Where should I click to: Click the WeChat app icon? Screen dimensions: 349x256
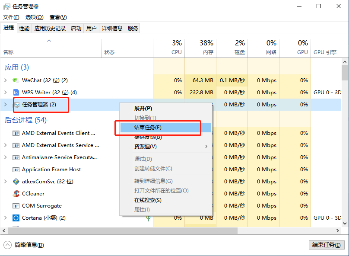16,80
